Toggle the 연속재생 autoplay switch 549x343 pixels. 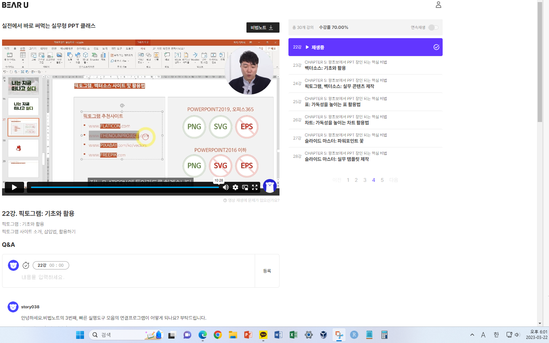point(433,27)
